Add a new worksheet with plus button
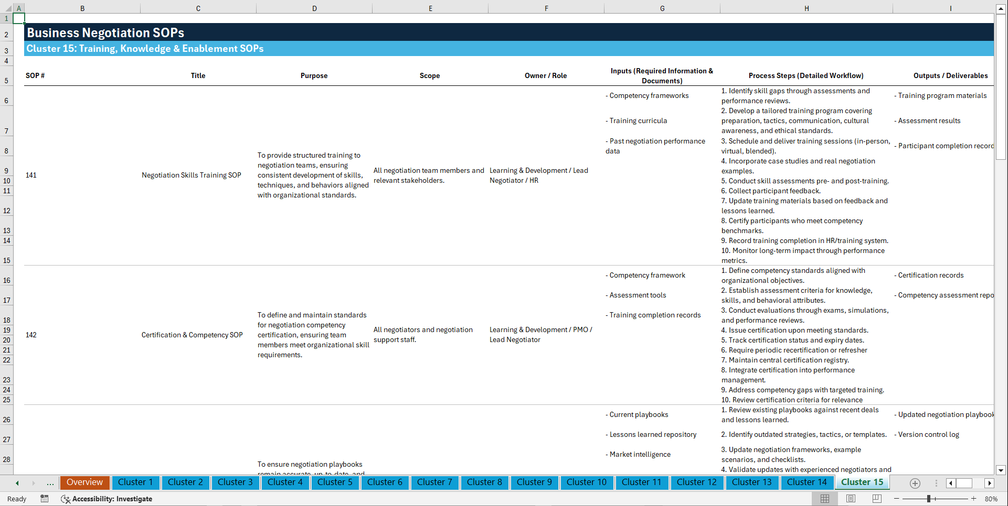 915,483
